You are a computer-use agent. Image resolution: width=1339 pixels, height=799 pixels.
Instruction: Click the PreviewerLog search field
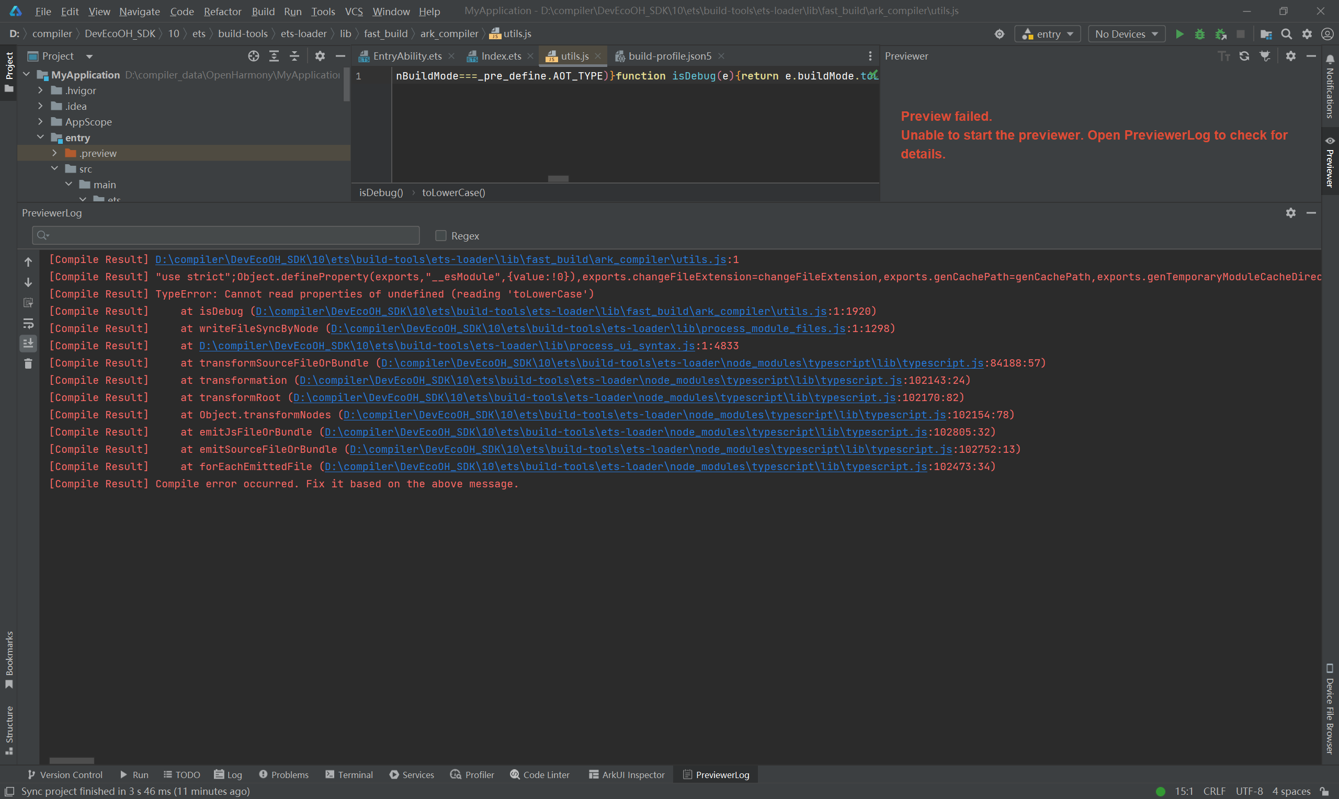point(226,235)
